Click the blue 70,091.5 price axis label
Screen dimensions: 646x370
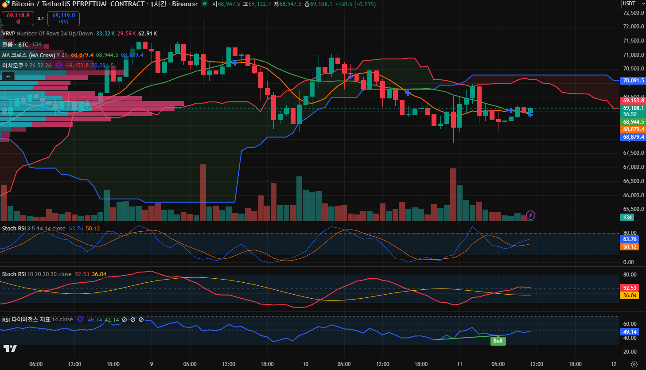[x=633, y=81]
